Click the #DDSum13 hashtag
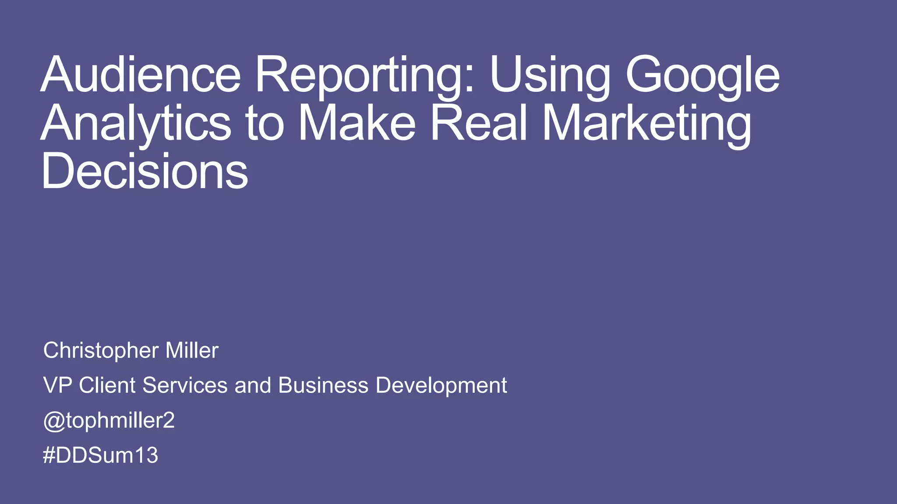Image resolution: width=897 pixels, height=504 pixels. (100, 455)
